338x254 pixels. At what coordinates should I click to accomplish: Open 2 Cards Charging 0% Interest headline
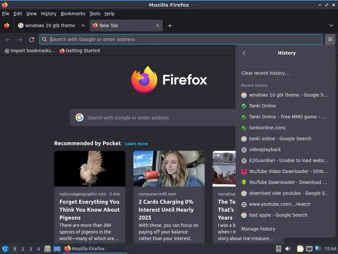pos(166,210)
